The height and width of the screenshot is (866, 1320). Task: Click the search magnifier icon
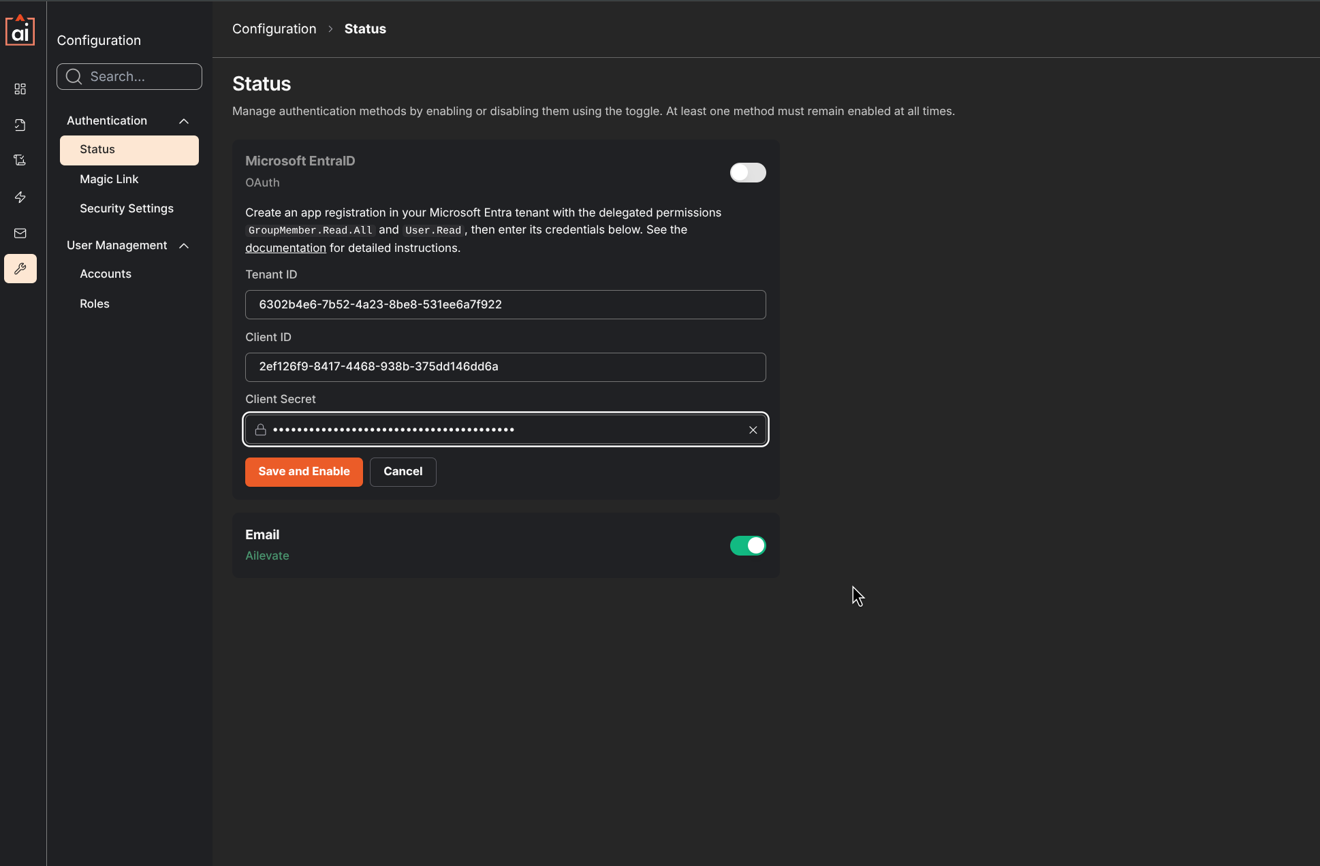click(x=74, y=77)
